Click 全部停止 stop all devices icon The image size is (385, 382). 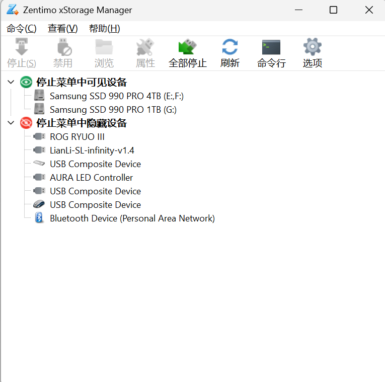[187, 47]
